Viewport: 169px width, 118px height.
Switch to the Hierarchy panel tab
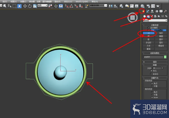[x=152, y=11]
